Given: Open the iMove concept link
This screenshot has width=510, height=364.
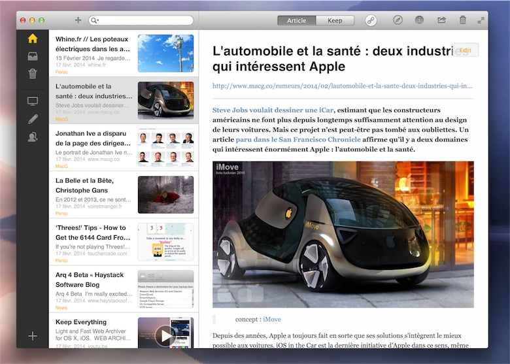Looking at the screenshot, I should pyautogui.click(x=272, y=319).
